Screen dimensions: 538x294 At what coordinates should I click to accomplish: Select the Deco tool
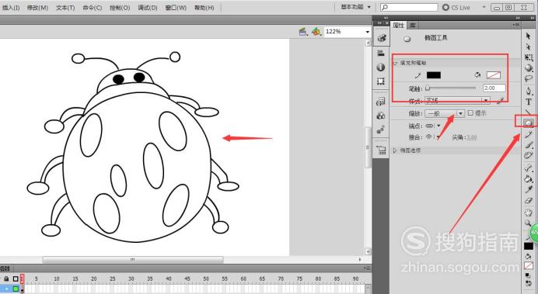click(529, 156)
